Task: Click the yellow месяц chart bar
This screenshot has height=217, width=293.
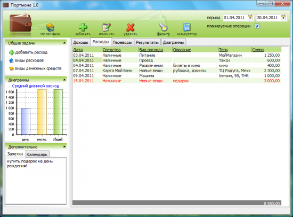Action: click(x=42, y=112)
